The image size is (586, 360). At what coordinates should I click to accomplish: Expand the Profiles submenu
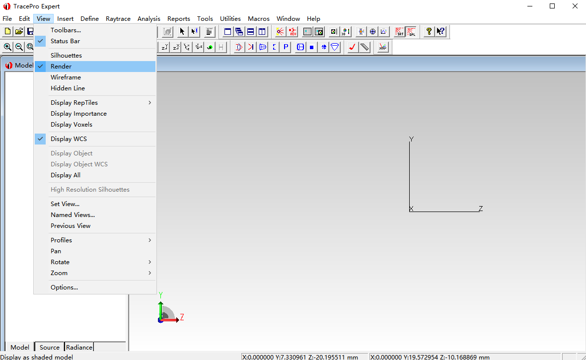(95, 240)
